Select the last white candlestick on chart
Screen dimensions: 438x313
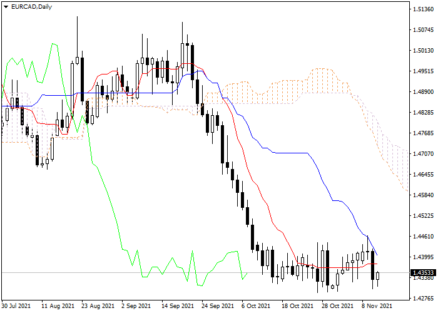click(378, 276)
